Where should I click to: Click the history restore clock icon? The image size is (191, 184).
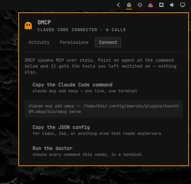click(140, 5)
